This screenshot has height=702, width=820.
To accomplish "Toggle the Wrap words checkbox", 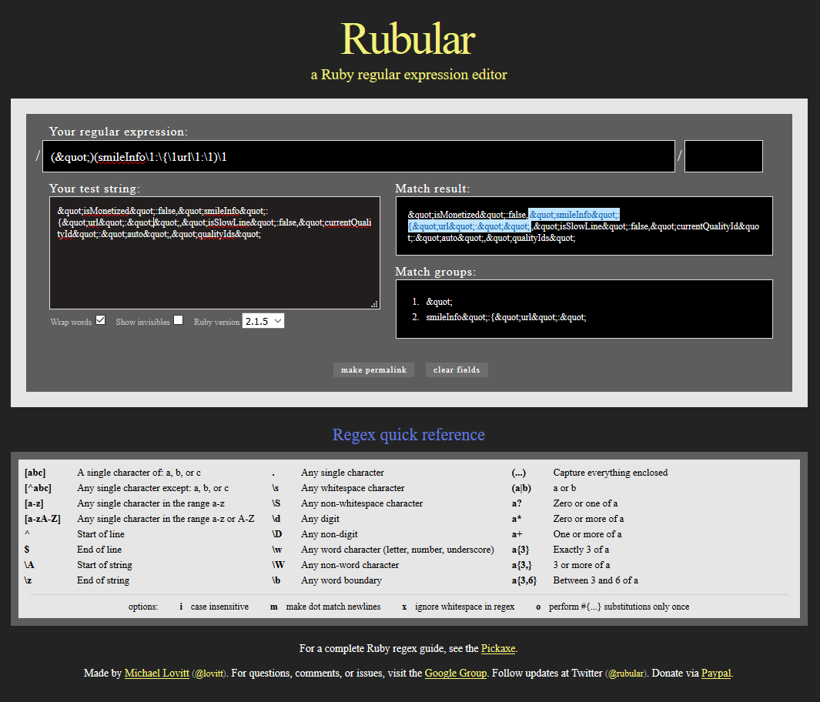I will click(x=100, y=320).
